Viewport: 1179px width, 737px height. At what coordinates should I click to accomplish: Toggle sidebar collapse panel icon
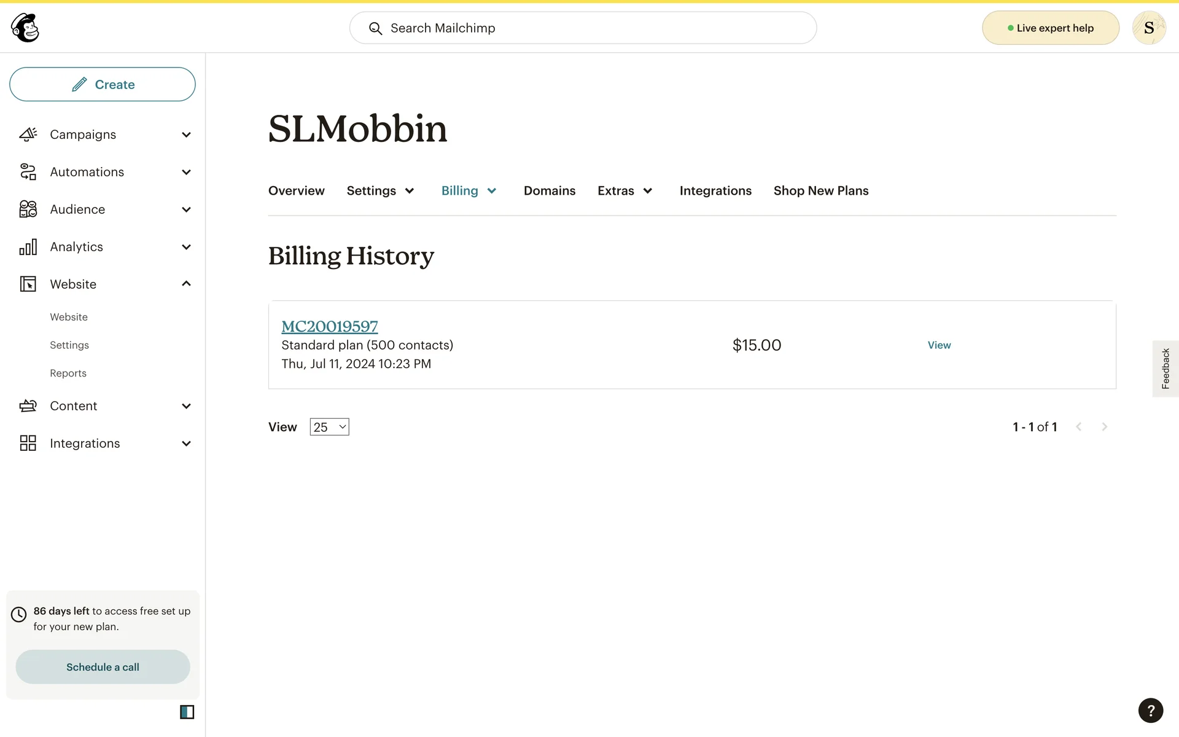(187, 712)
